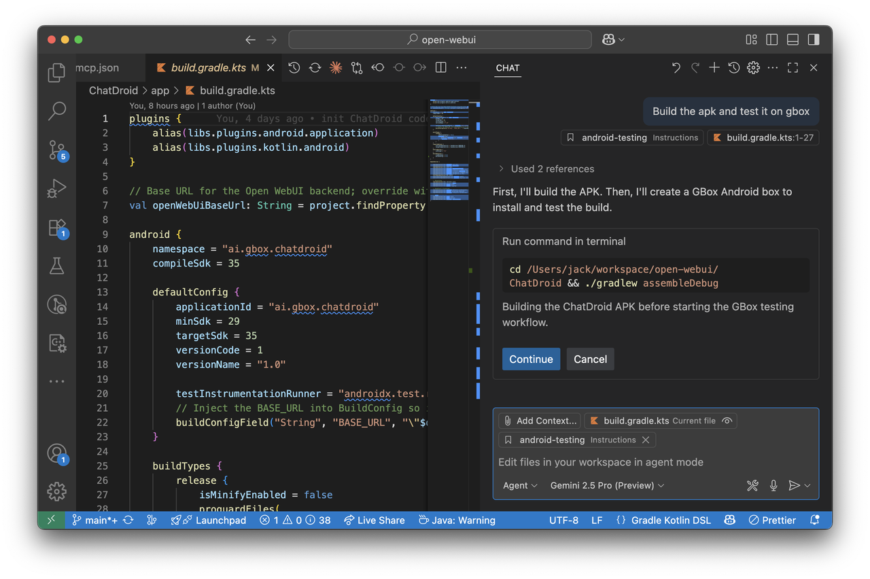Open the Run and Debug view

56,188
